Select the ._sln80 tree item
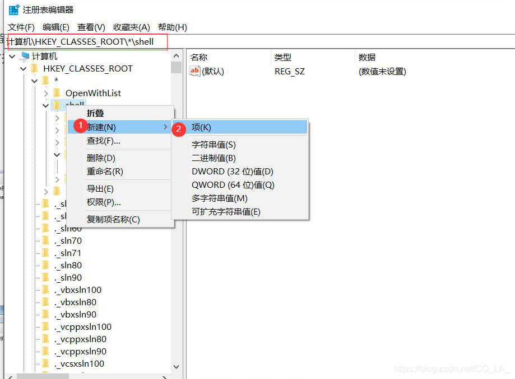515x379 pixels. (68, 266)
